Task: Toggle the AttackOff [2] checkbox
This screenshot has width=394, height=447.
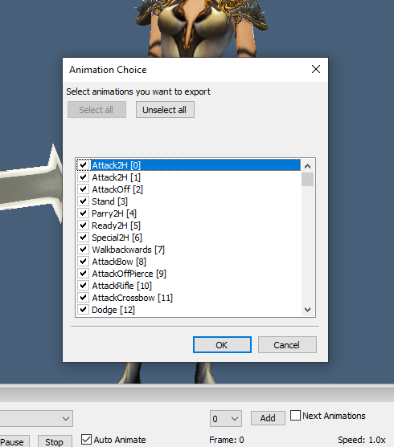Action: (83, 189)
